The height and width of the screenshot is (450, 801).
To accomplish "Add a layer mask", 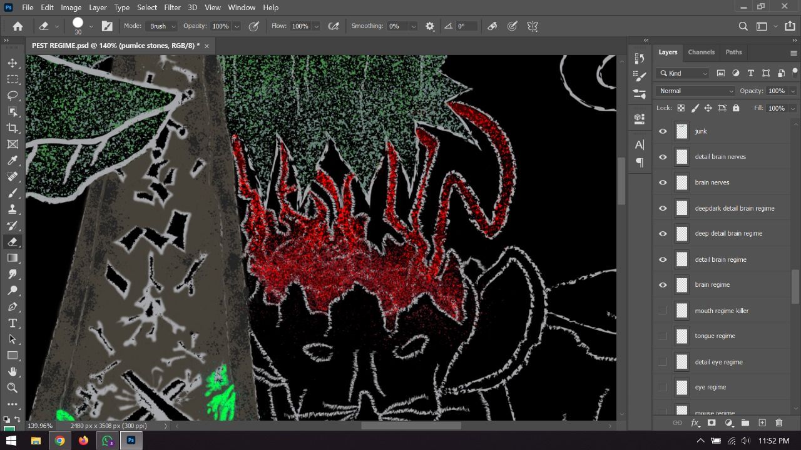I will coord(712,423).
